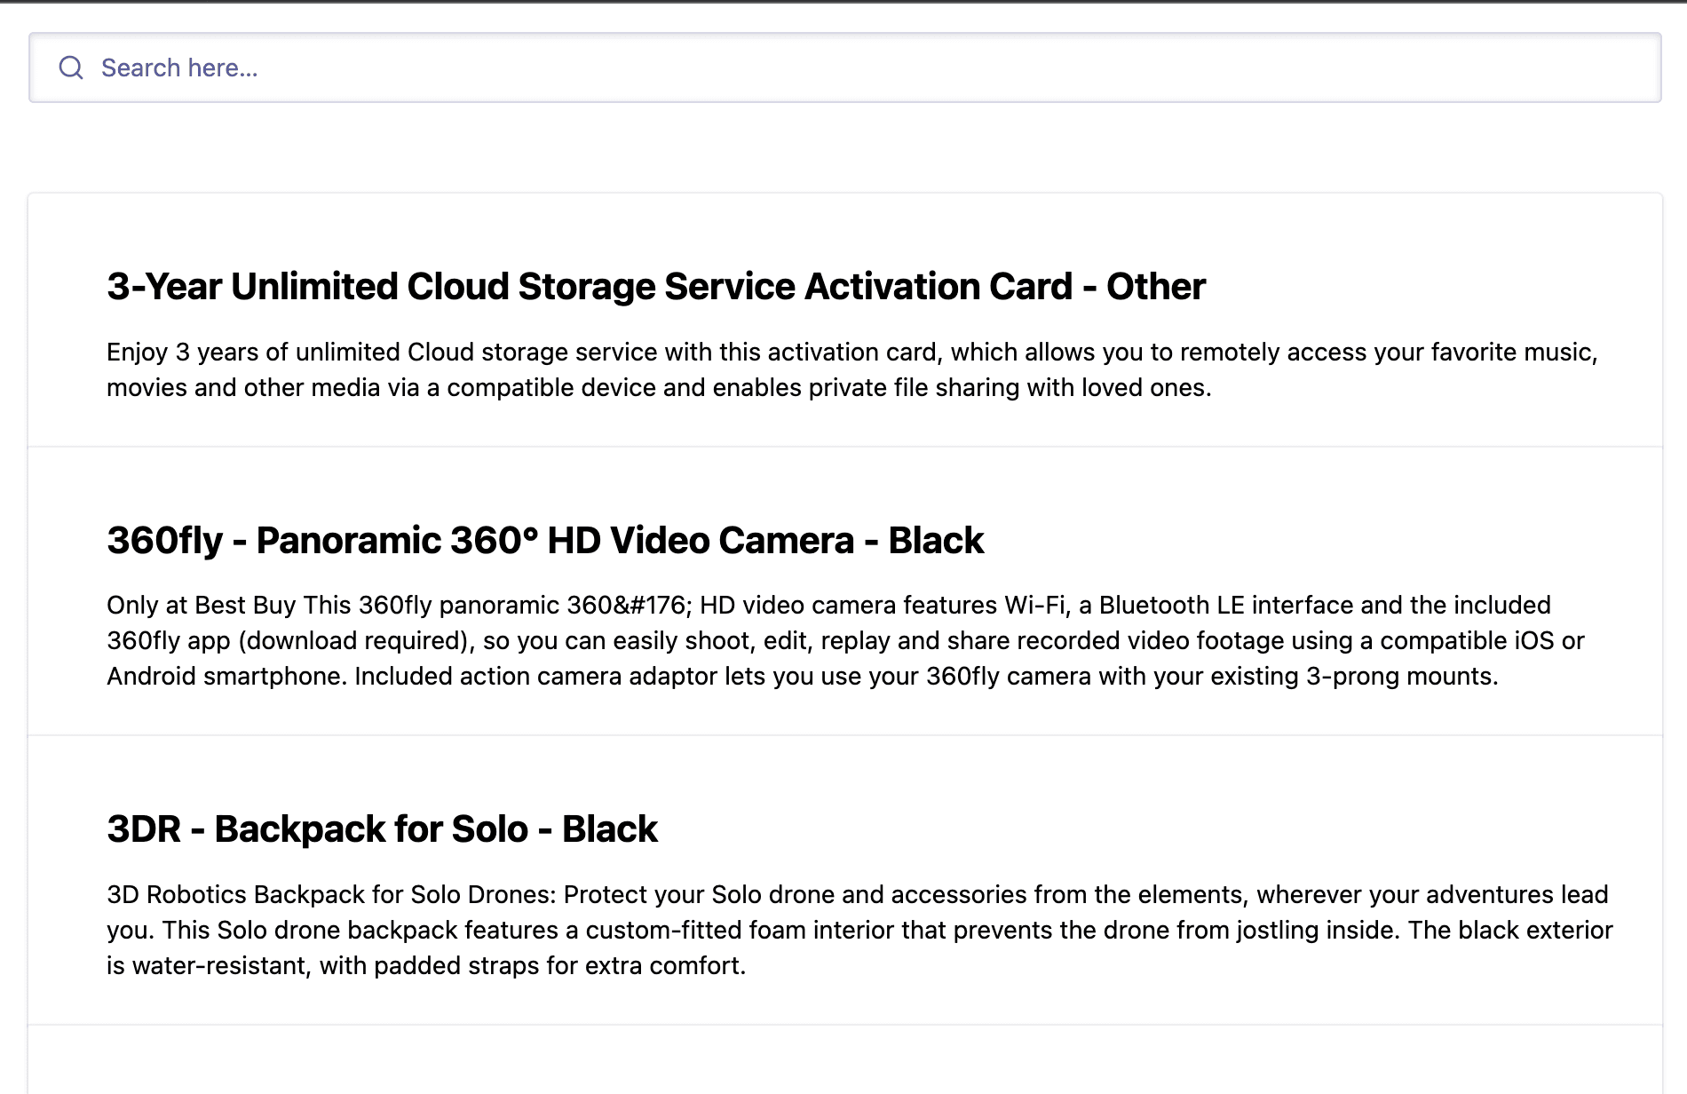The image size is (1687, 1094).
Task: Focus the "Search here..." input field
Action: pos(852,67)
